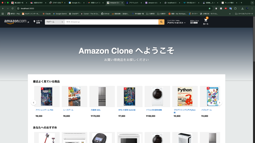
Task: Open the extensions puzzle icon
Action: click(235, 8)
